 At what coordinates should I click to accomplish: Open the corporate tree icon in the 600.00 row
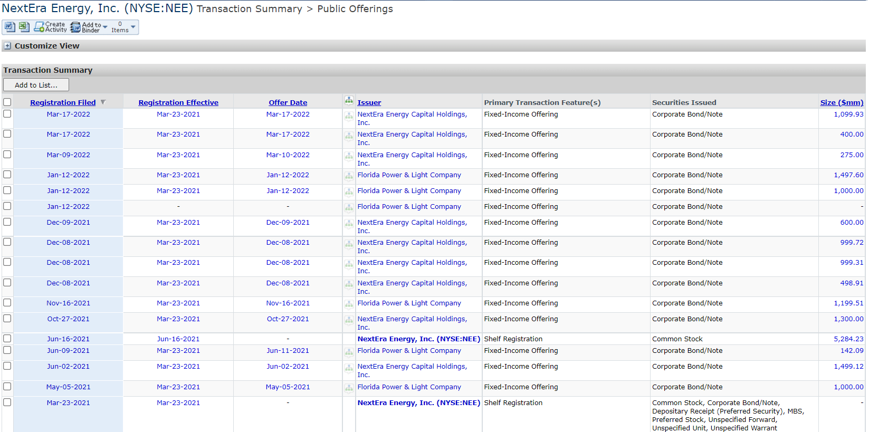pos(349,224)
